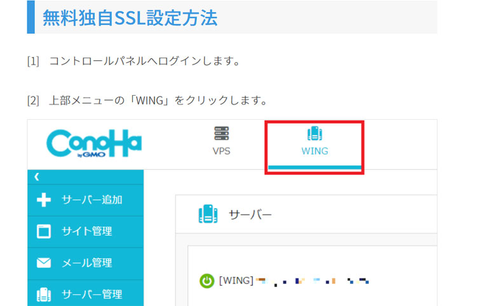This screenshot has width=488, height=306.
Task: Collapse the sidebar with the left chevron
Action: 37,177
